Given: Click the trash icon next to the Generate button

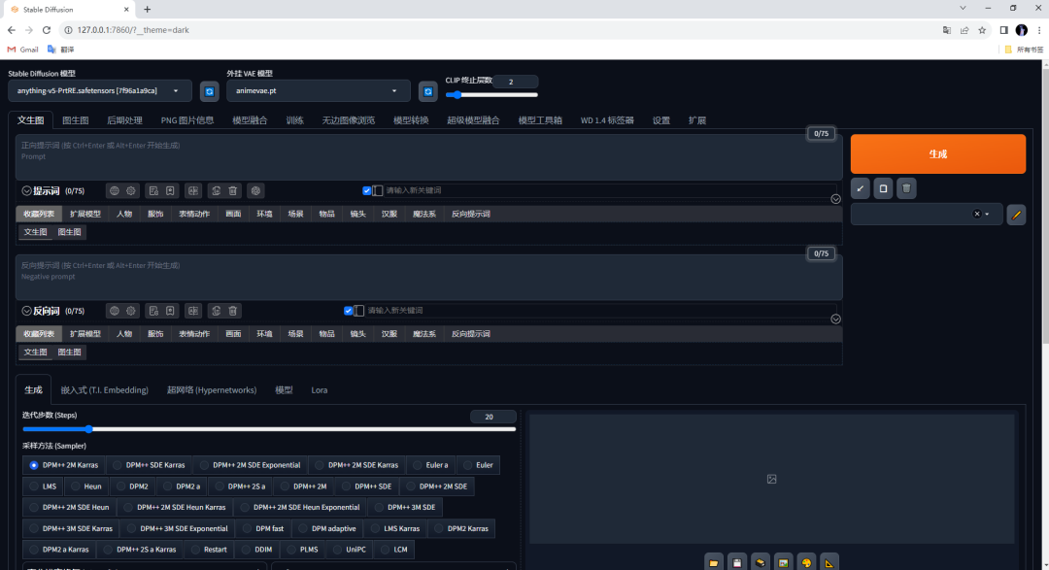Looking at the screenshot, I should (906, 188).
